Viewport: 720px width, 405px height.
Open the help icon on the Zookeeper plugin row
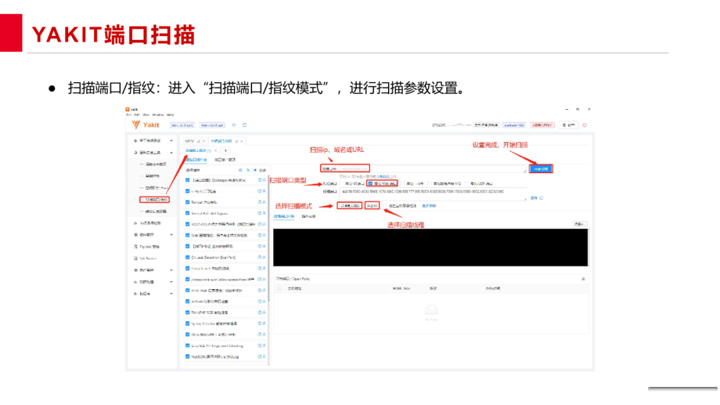tap(259, 181)
